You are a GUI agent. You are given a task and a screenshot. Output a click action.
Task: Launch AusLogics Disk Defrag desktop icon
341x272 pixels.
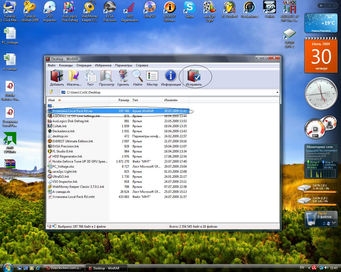point(70,11)
